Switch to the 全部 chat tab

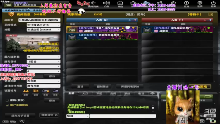point(71,93)
